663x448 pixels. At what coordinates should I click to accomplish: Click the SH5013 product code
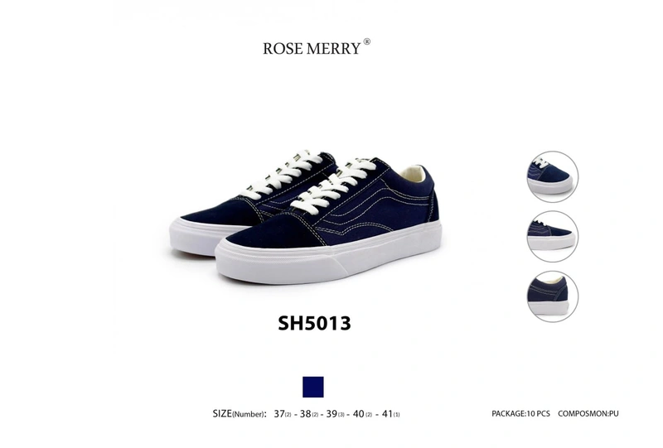[314, 323]
